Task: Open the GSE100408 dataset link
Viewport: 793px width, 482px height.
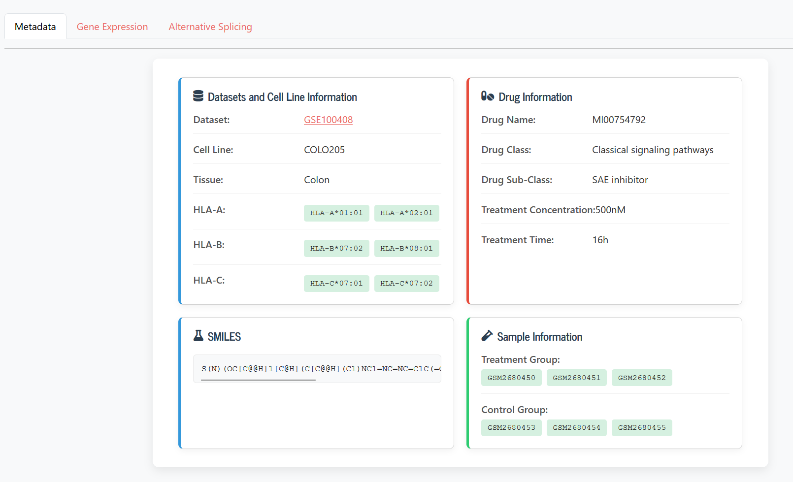Action: pyautogui.click(x=328, y=120)
